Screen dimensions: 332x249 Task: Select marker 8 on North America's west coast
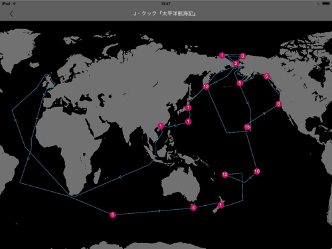[279, 104]
